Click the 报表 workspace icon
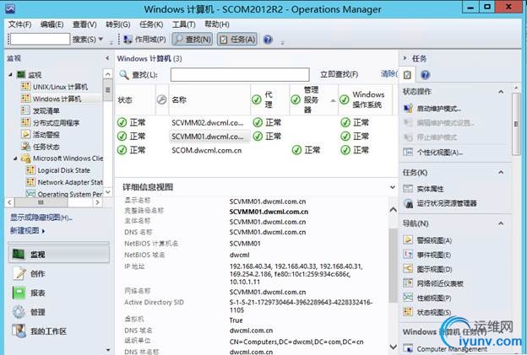527x355 pixels. (x=19, y=293)
